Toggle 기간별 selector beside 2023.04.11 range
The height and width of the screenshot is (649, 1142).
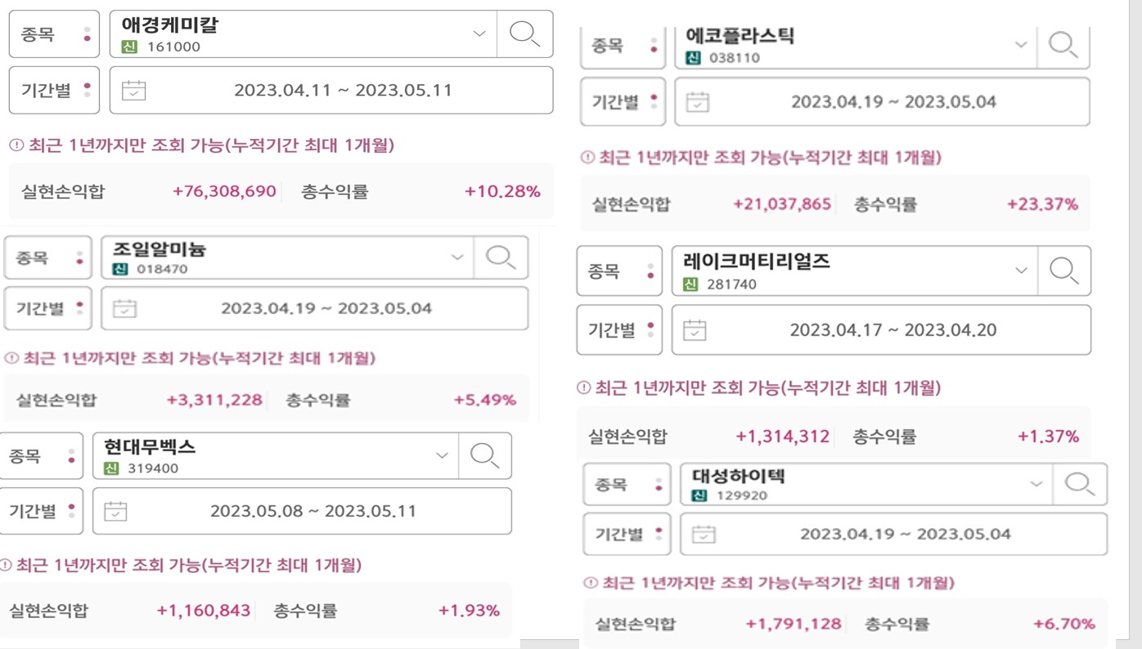(x=54, y=90)
